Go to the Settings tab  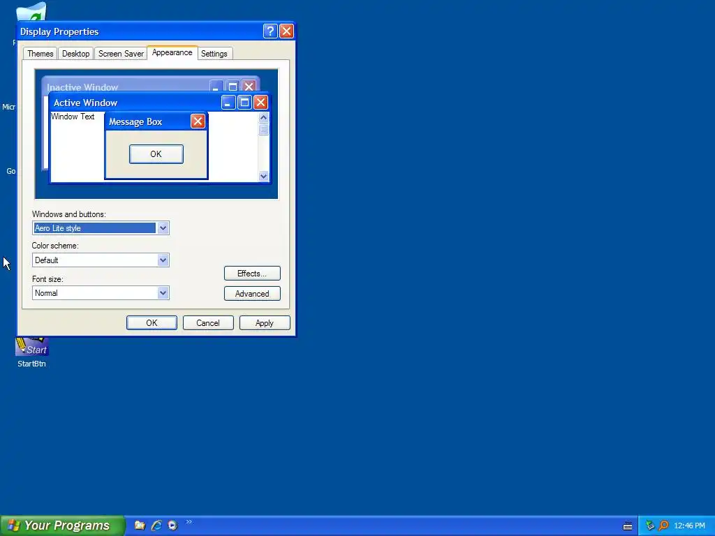point(214,53)
